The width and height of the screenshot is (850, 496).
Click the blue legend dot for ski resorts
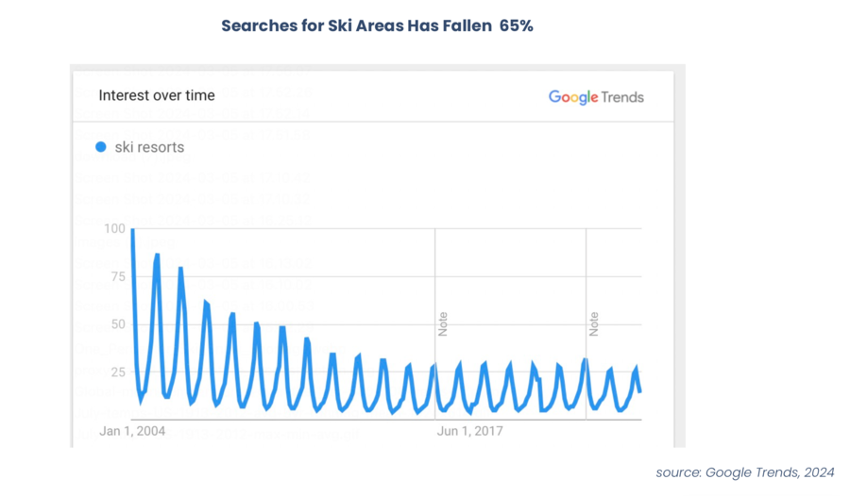(101, 147)
